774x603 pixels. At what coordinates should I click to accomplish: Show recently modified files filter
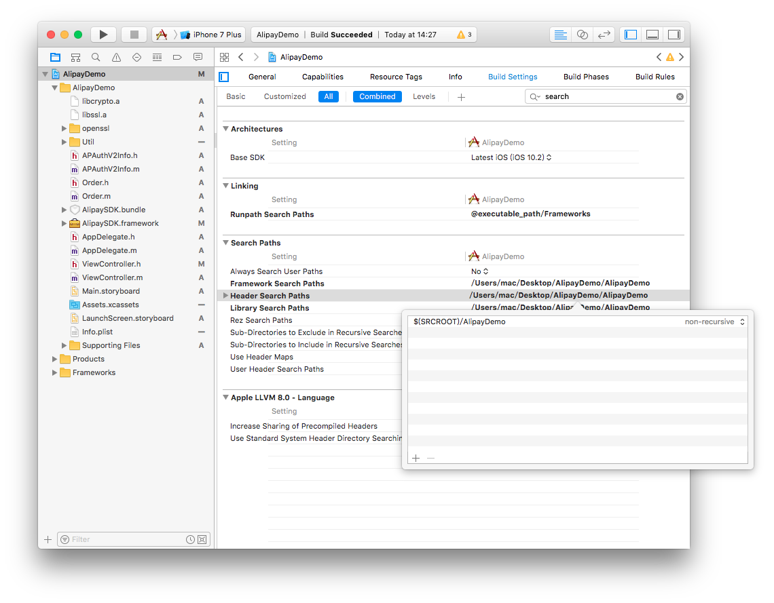pos(190,539)
